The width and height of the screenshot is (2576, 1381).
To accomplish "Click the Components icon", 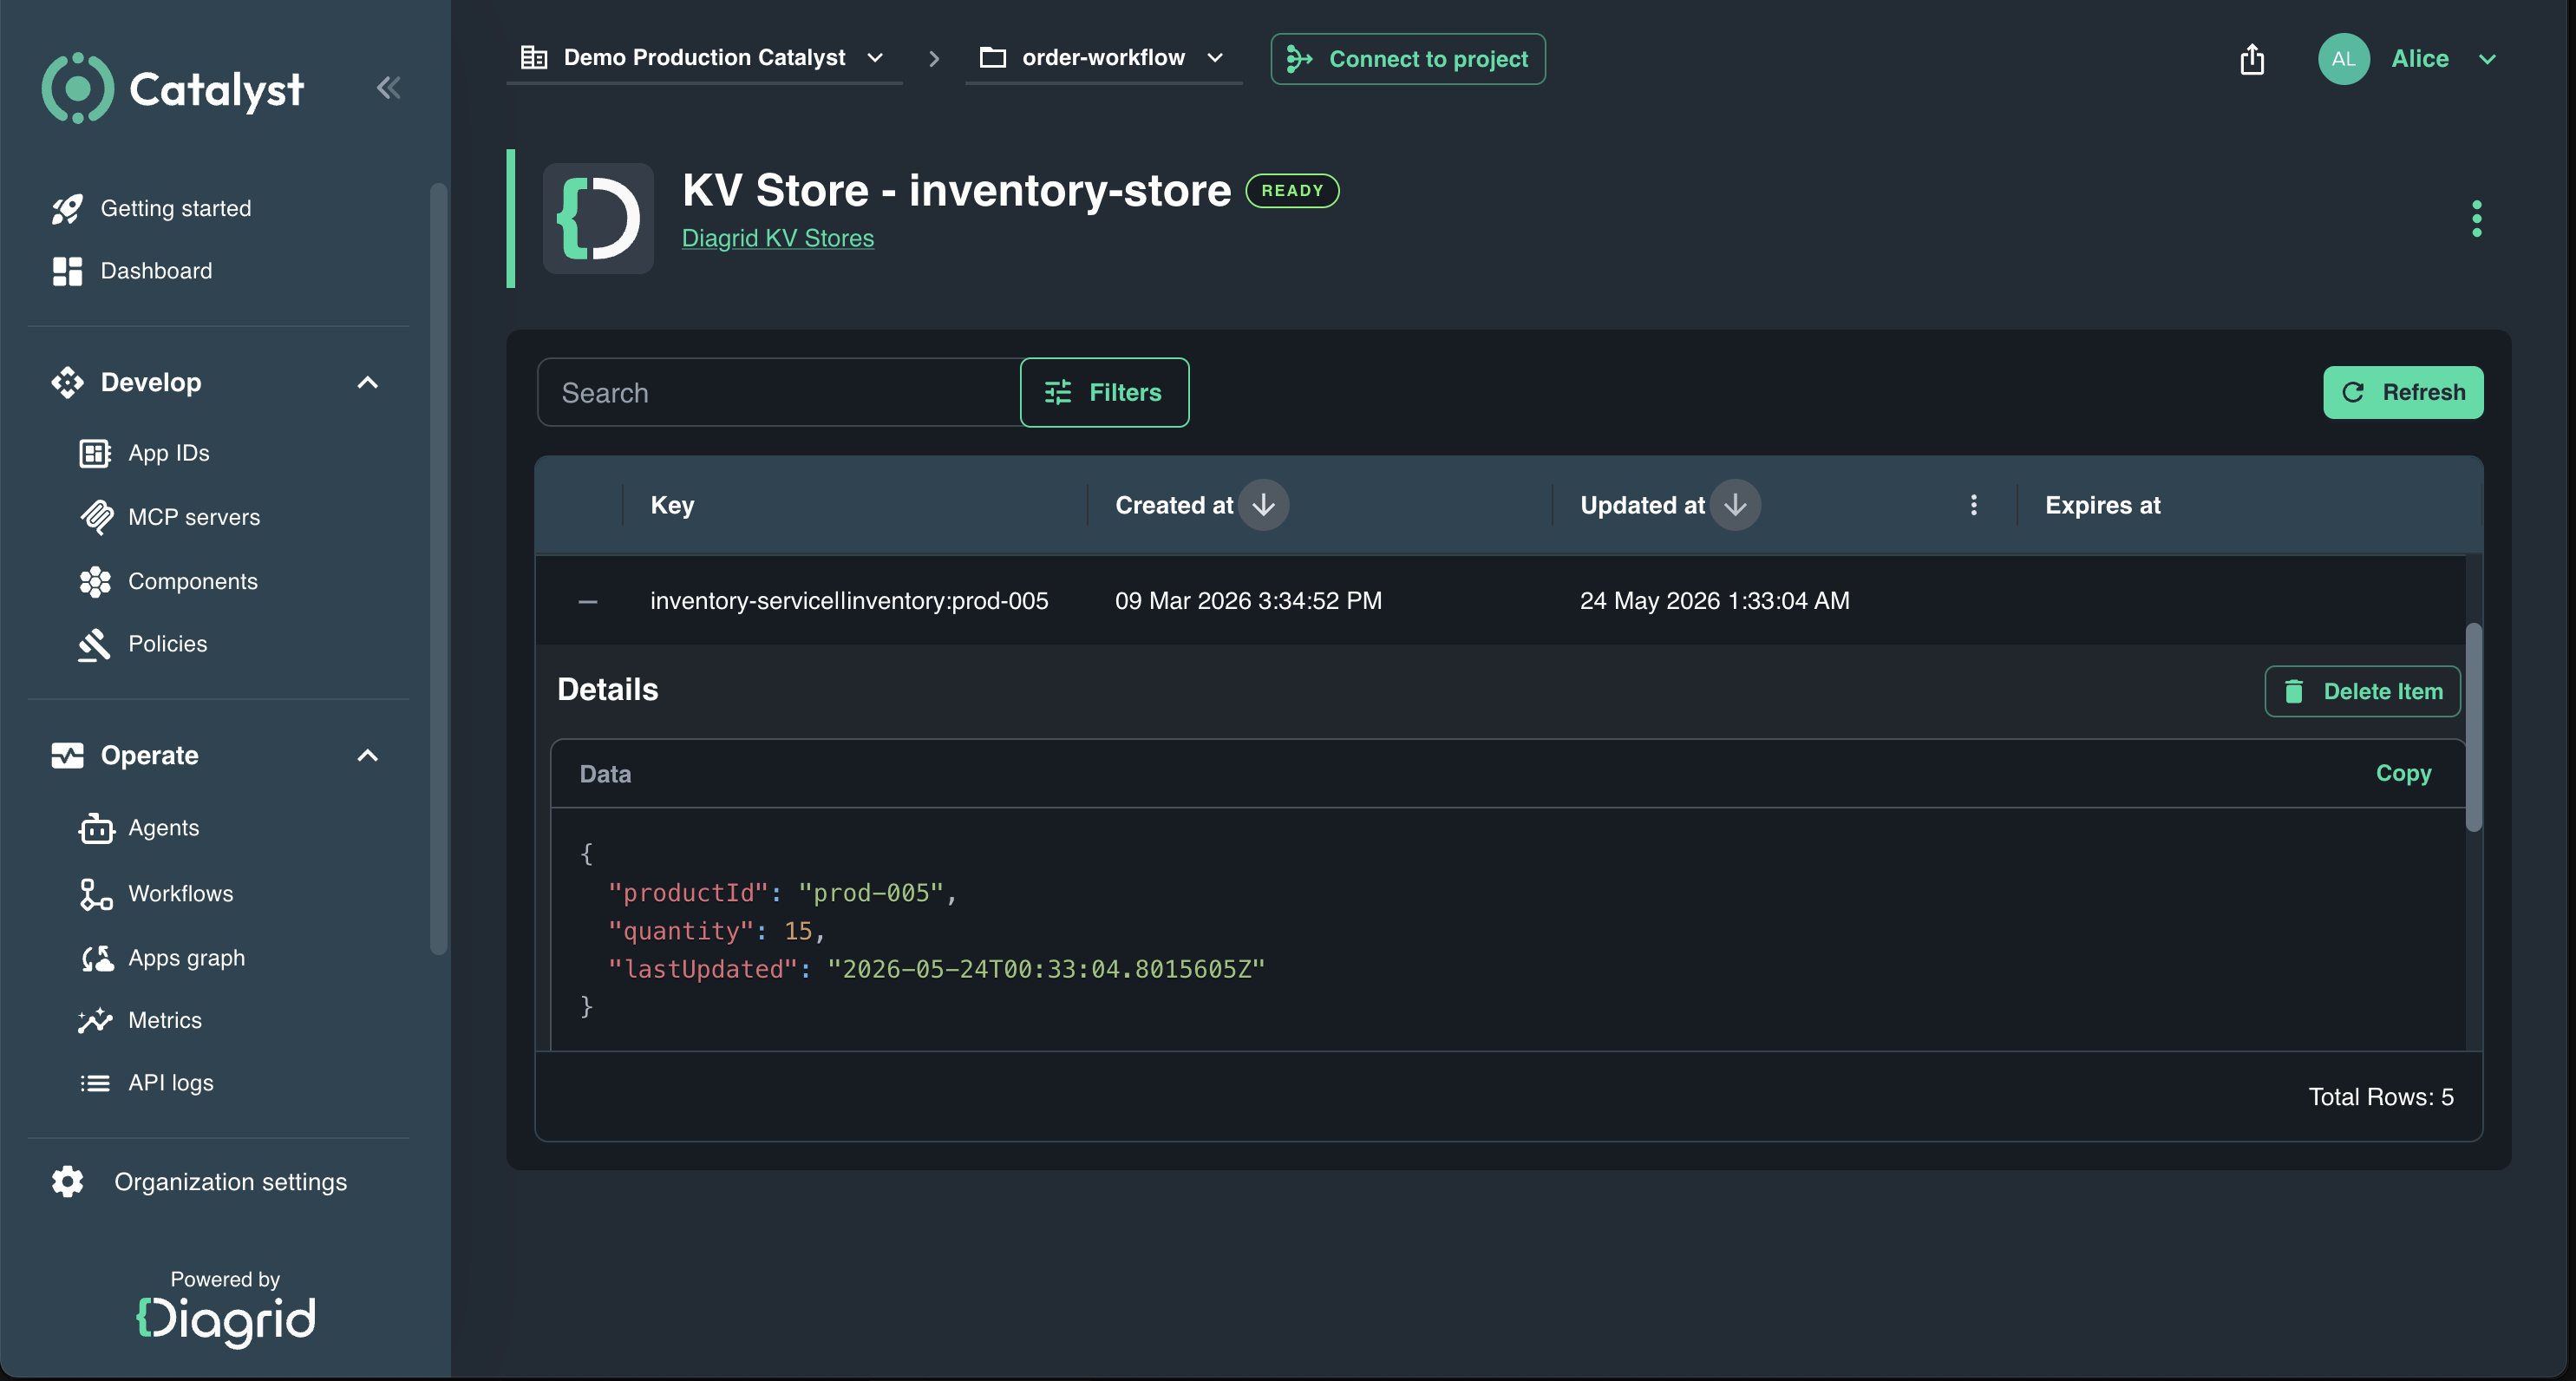I will coord(95,581).
